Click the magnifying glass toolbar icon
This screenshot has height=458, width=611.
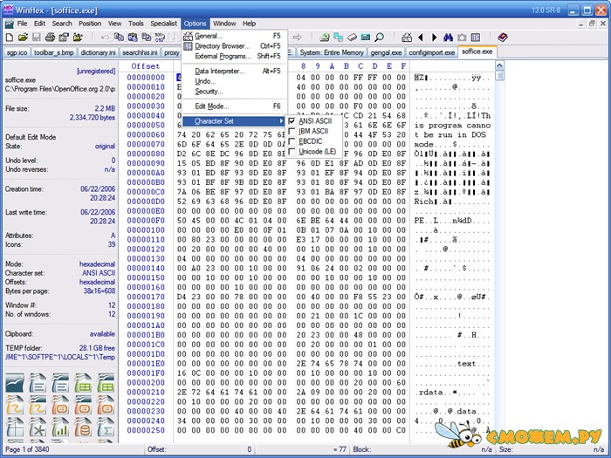pos(379,38)
